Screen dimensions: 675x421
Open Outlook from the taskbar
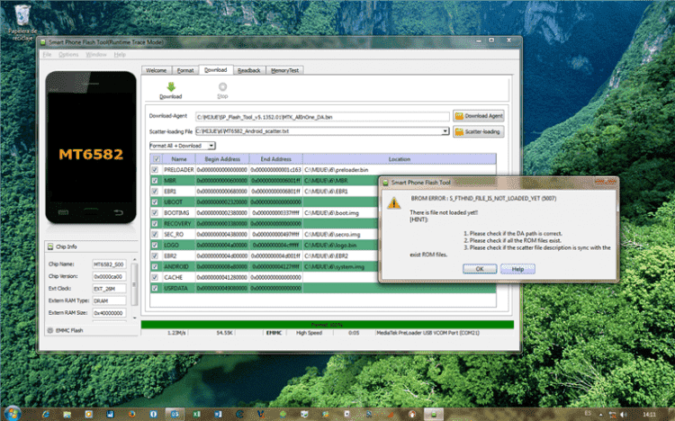(x=175, y=414)
